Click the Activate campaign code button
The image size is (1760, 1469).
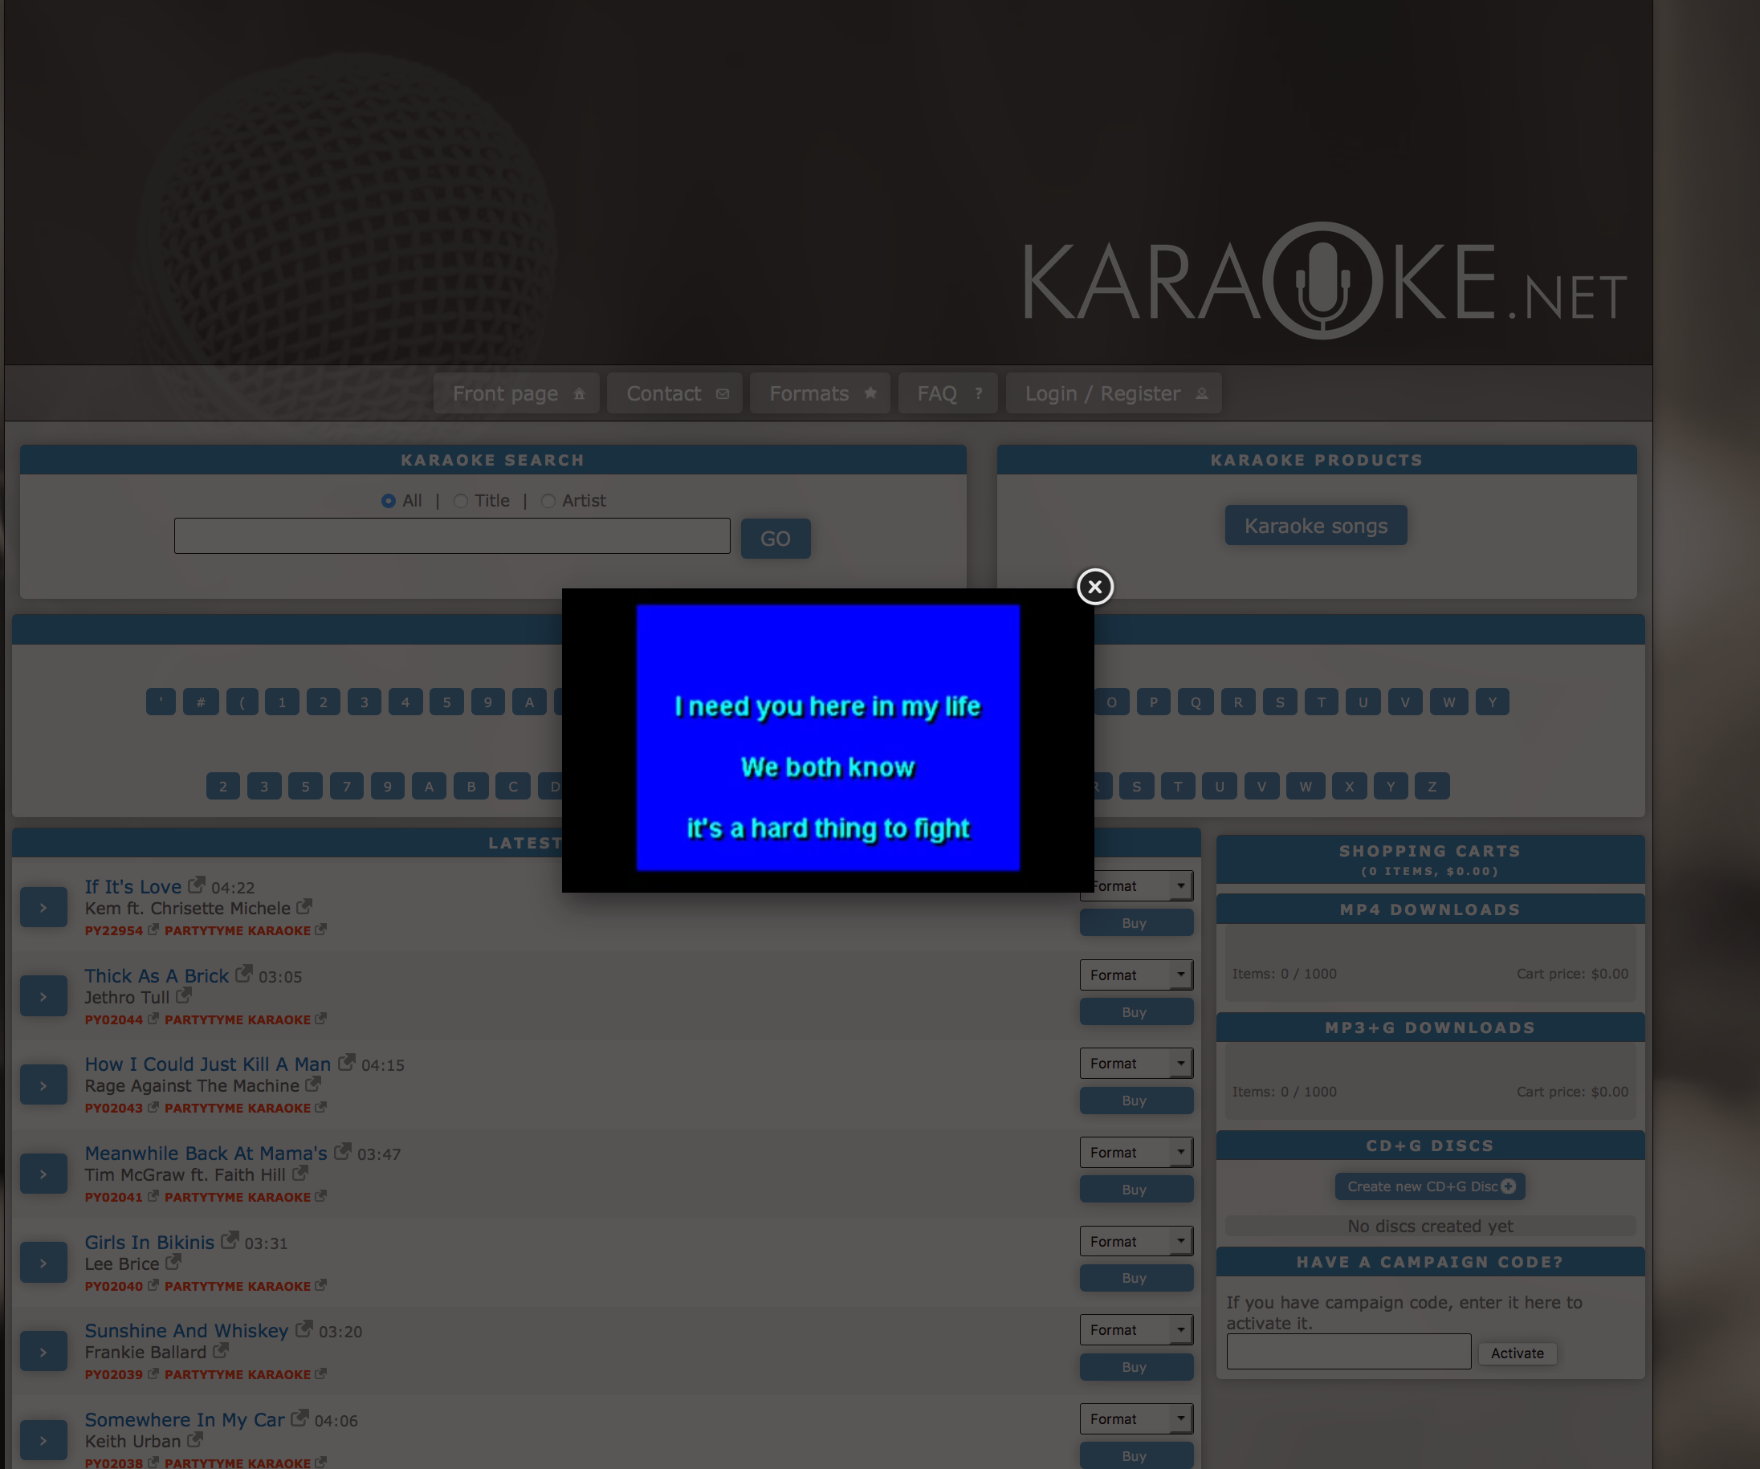point(1516,1353)
